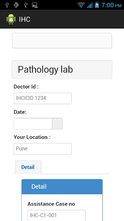Click the blue Detail panel header
Viewport: 124px width, 221px height.
click(x=62, y=186)
